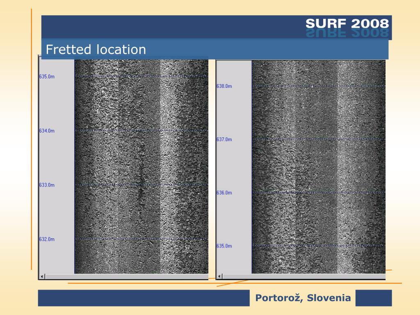The height and width of the screenshot is (315, 420).
Task: Select the 632.0m depth label
Action: 47,239
